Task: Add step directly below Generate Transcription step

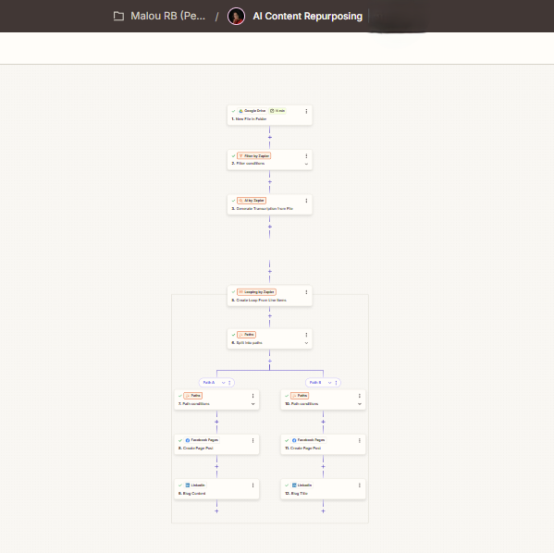Action: click(269, 227)
